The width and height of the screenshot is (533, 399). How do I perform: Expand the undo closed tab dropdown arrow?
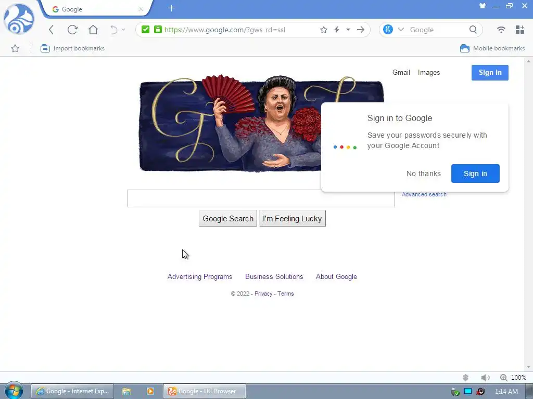(123, 30)
